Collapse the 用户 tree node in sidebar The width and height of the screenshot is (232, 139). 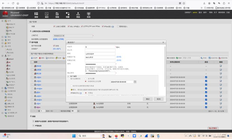[x=2, y=56]
